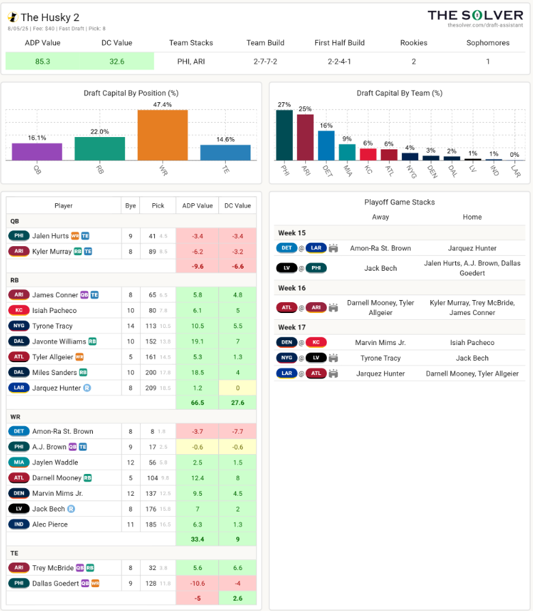This screenshot has height=611, width=533.
Task: Click the rookie R badge next to Jack Bech
Action: 71,509
